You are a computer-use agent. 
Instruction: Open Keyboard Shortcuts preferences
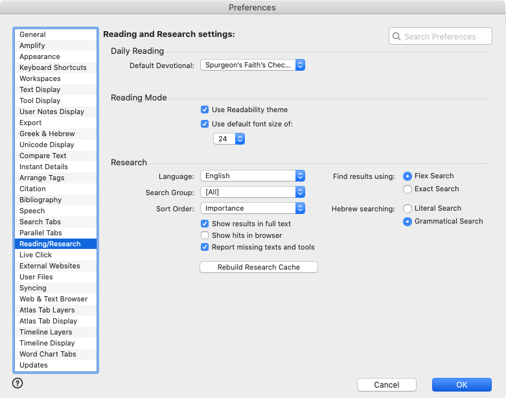pos(52,67)
